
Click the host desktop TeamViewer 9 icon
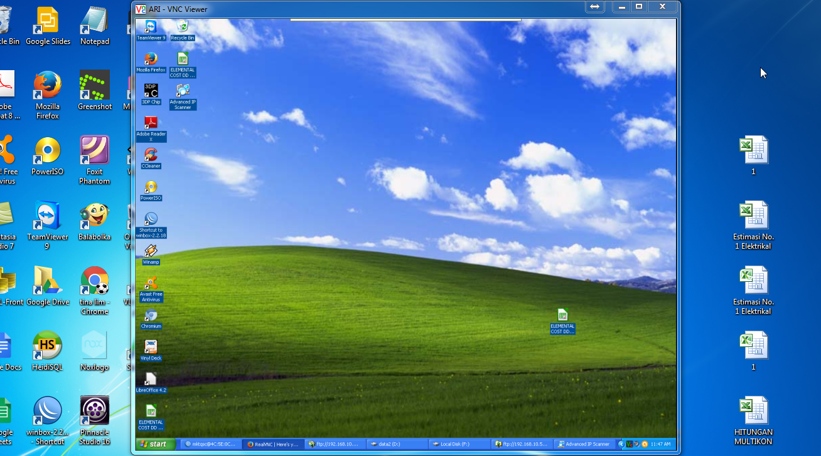coord(48,225)
